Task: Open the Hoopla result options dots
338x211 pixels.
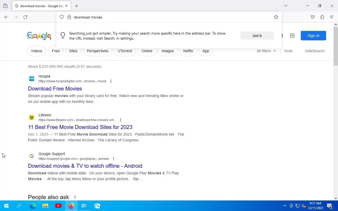Action: pyautogui.click(x=111, y=81)
